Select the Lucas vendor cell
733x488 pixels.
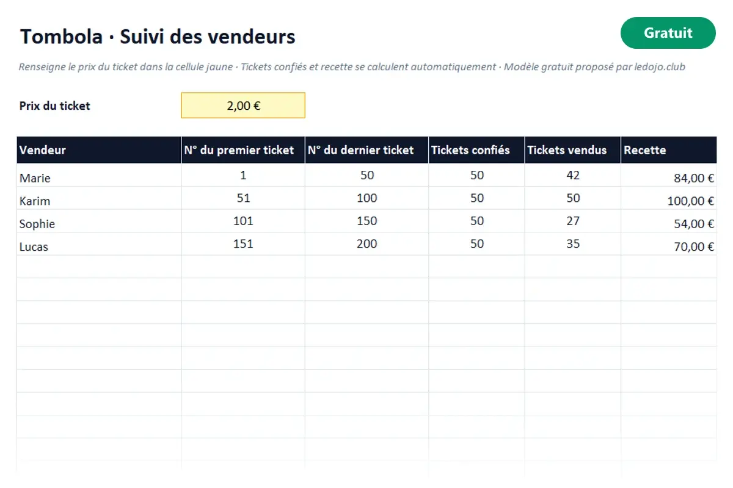pyautogui.click(x=99, y=244)
